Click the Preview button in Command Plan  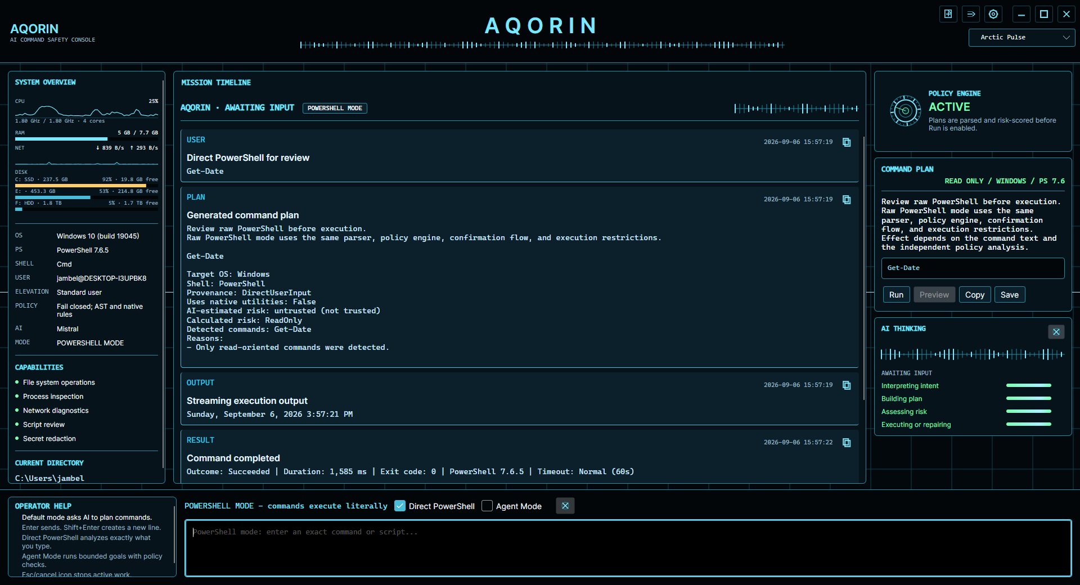coord(934,295)
